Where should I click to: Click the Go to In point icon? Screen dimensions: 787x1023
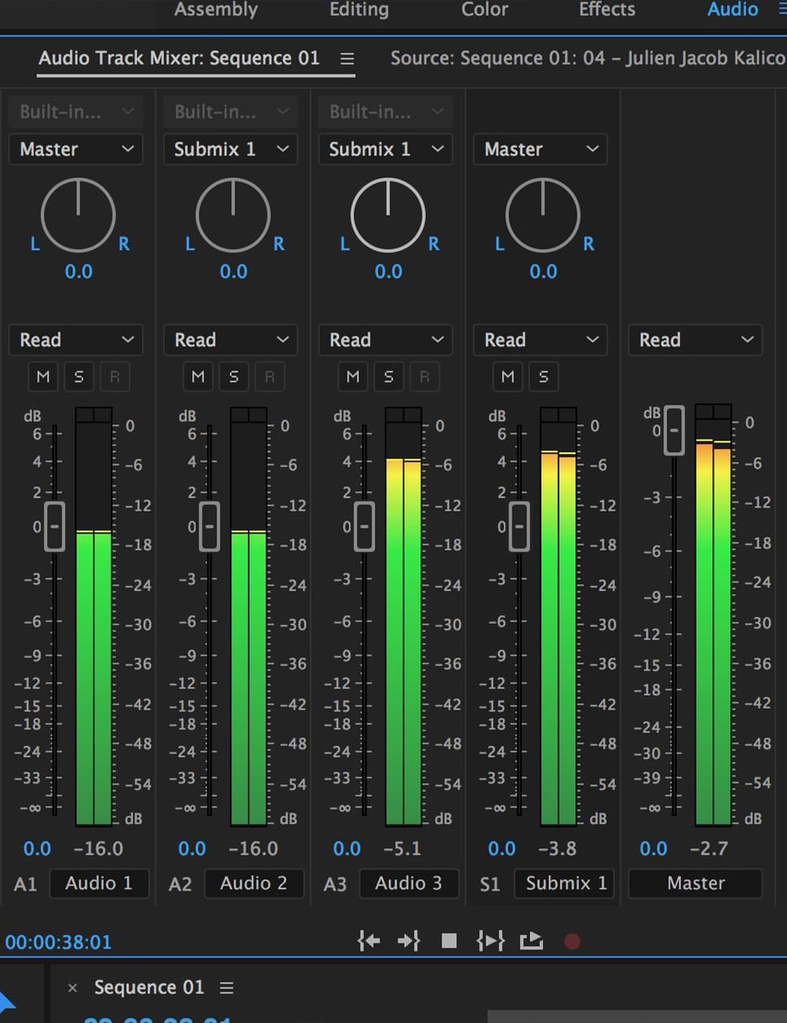pos(368,940)
